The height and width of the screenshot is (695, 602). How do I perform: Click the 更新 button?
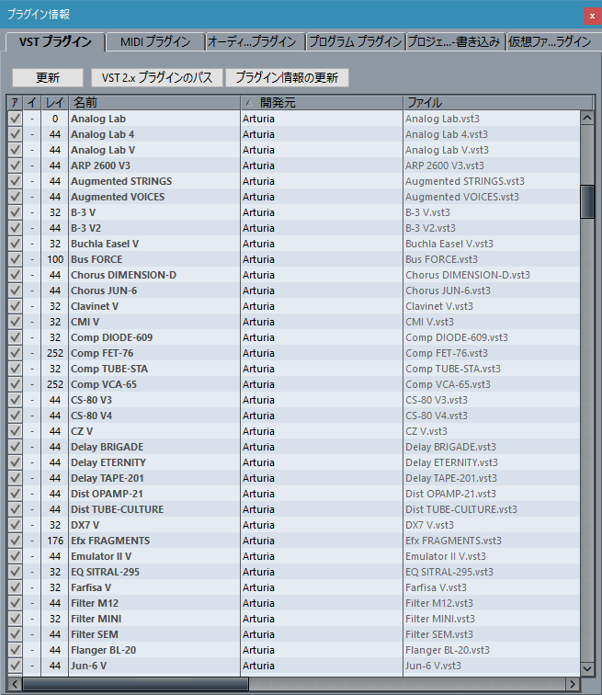(x=48, y=77)
